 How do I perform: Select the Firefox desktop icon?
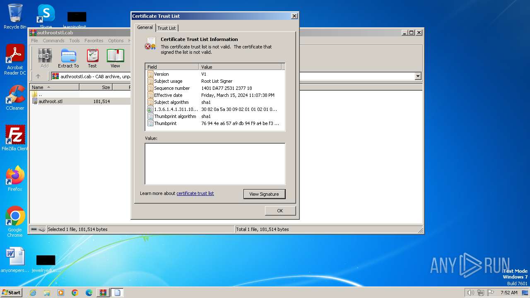pos(15,179)
